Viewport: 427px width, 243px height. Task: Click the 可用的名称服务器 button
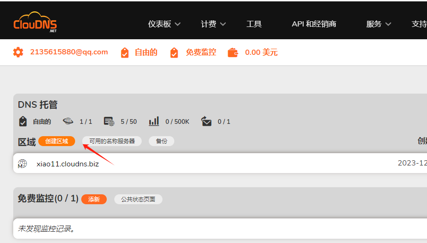pos(112,141)
